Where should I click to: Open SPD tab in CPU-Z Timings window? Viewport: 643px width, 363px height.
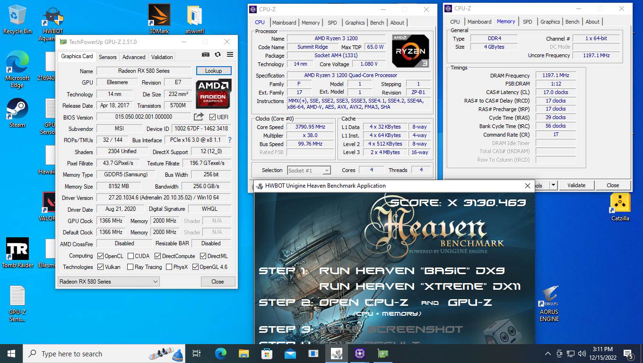[527, 21]
